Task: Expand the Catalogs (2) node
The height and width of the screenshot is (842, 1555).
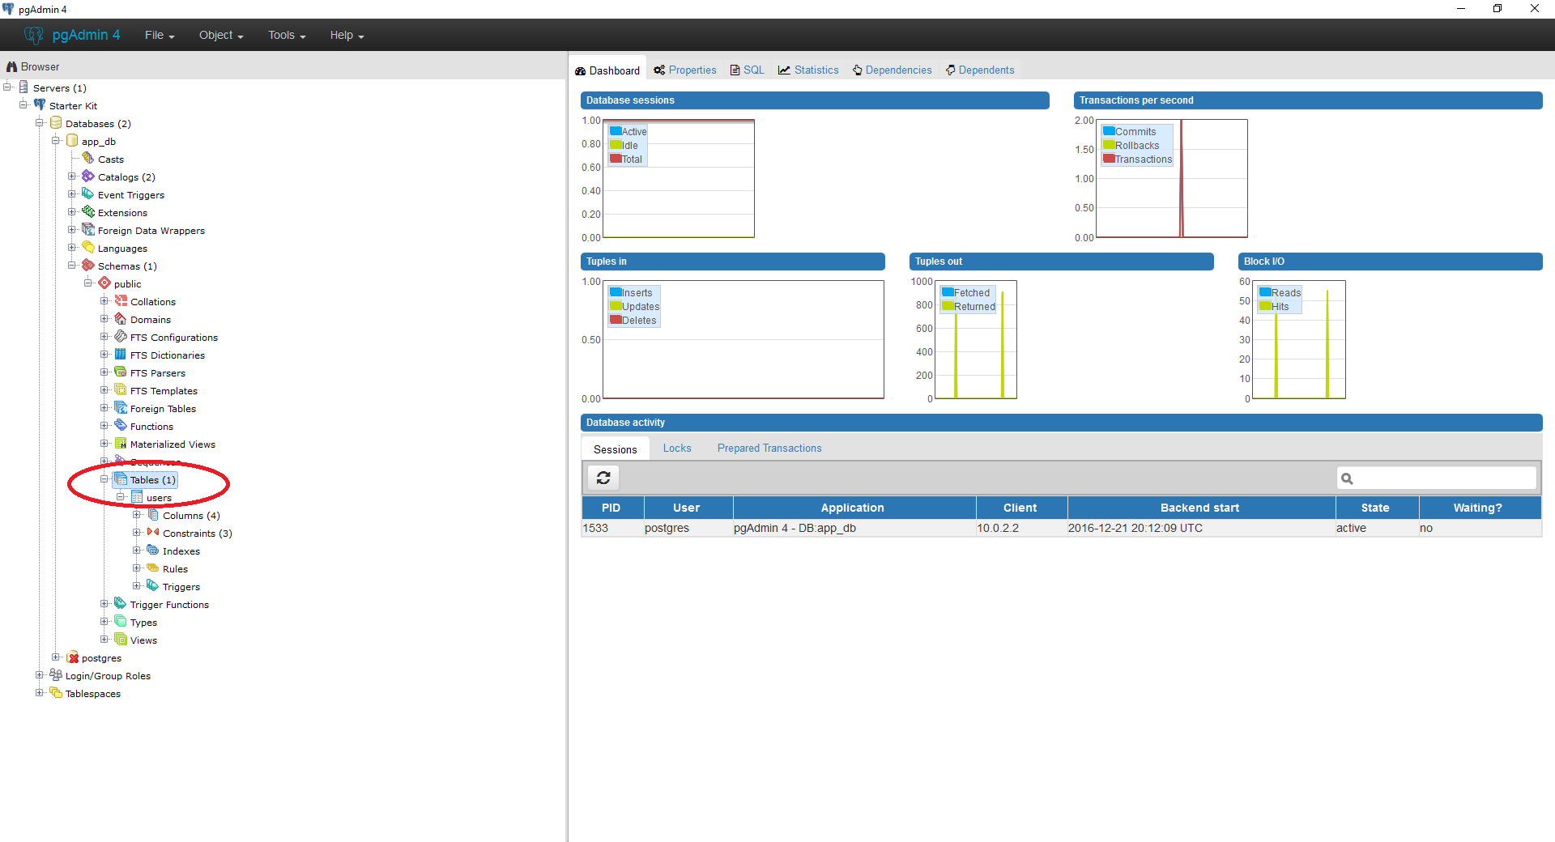Action: (x=72, y=176)
